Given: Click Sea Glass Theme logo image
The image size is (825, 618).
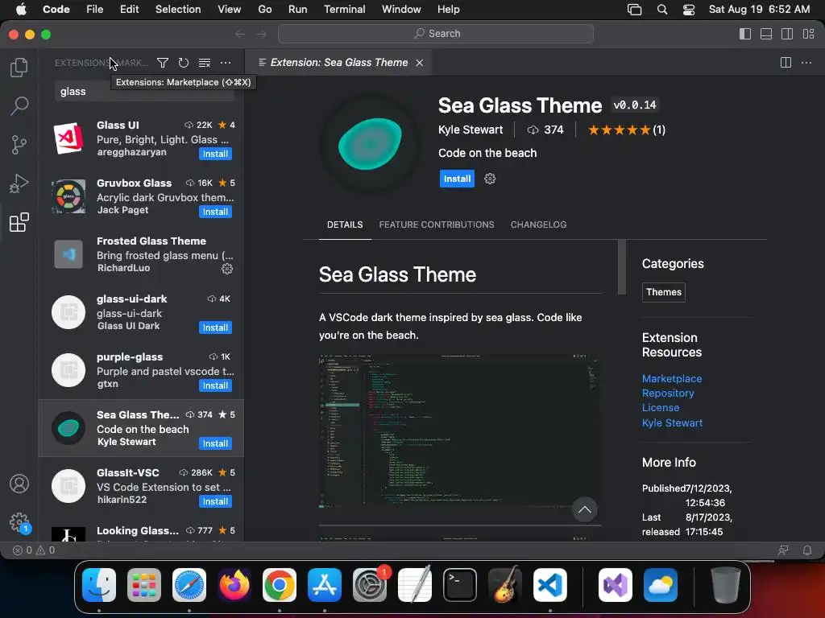Looking at the screenshot, I should (370, 143).
